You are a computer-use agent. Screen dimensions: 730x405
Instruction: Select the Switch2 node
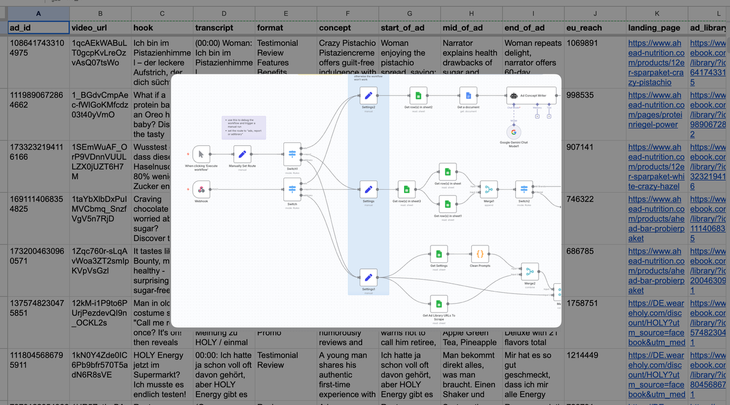[x=524, y=190]
